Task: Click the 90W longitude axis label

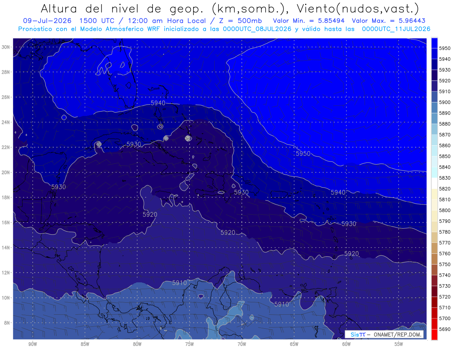Action: click(x=33, y=344)
